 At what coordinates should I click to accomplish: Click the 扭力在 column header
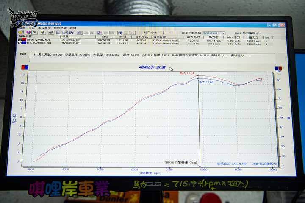pos(254,37)
